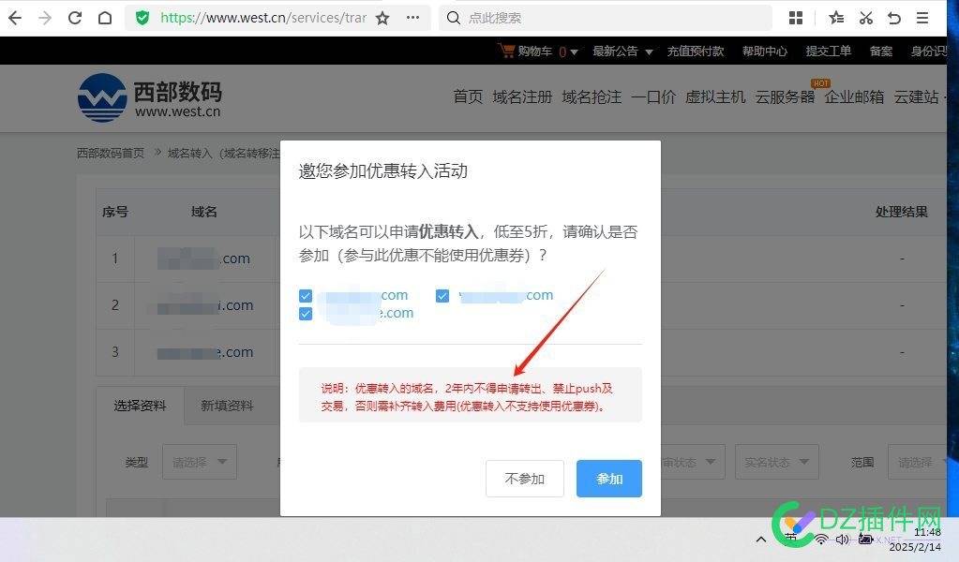The width and height of the screenshot is (959, 562).
Task: Click the search magnifier icon
Action: [x=453, y=18]
